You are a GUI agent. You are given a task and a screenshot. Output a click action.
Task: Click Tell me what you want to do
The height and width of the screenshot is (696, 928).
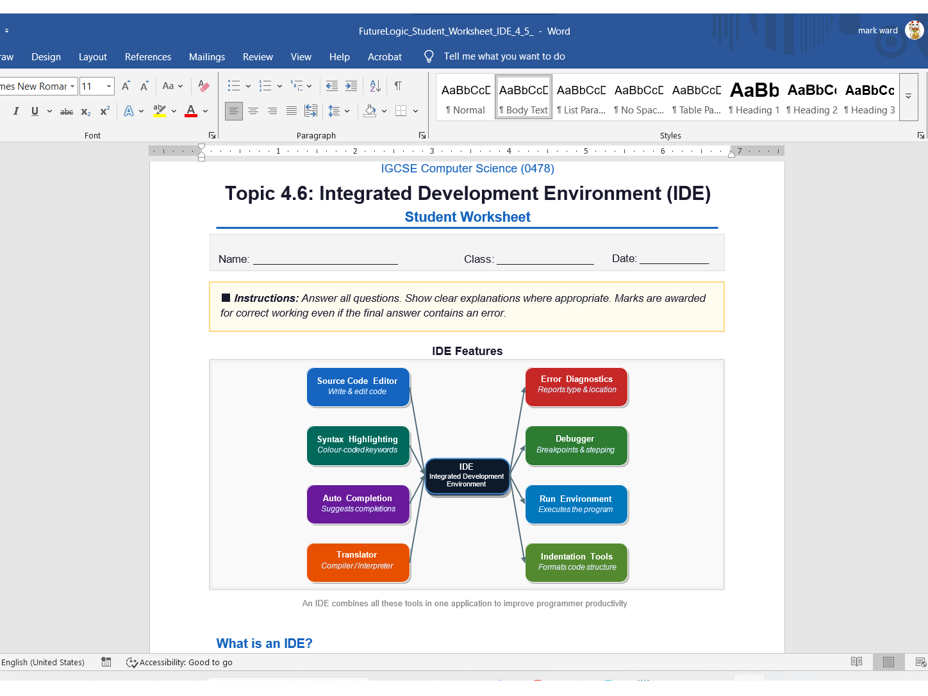[504, 56]
